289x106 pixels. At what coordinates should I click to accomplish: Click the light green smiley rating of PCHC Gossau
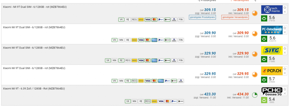click(x=264, y=100)
